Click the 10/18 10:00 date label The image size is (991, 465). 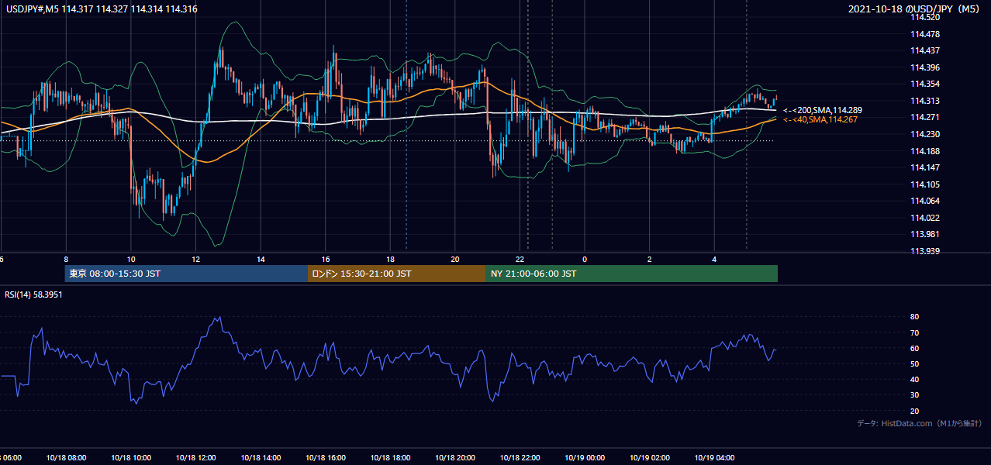[131, 458]
